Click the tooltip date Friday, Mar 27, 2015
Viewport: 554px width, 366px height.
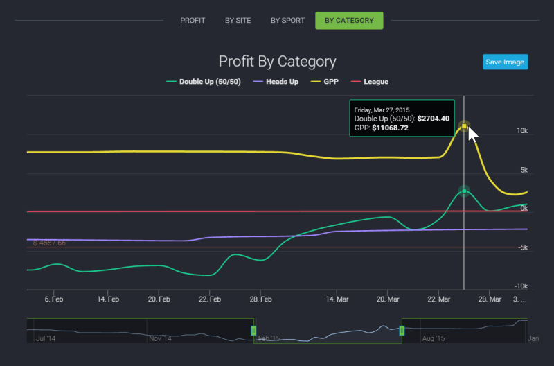point(382,110)
